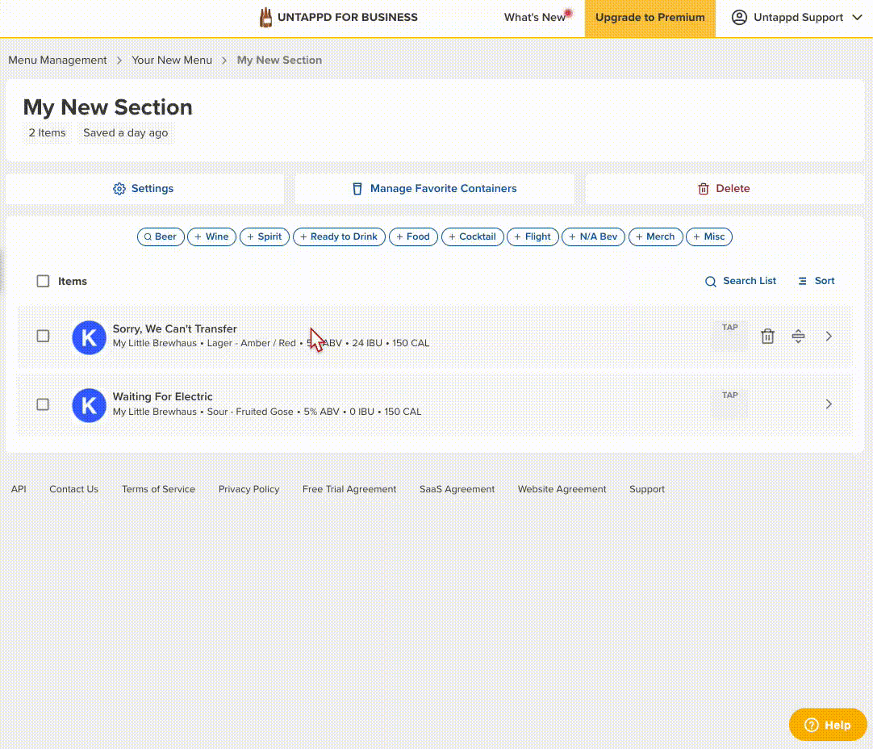Go to Your New Menu breadcrumb

[x=172, y=61]
